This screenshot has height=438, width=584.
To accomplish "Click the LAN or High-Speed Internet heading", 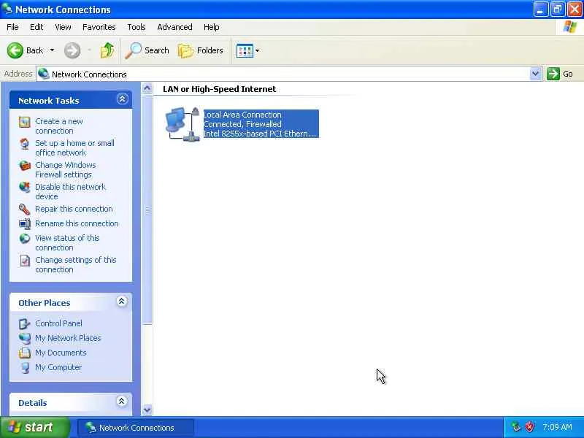I will 220,89.
